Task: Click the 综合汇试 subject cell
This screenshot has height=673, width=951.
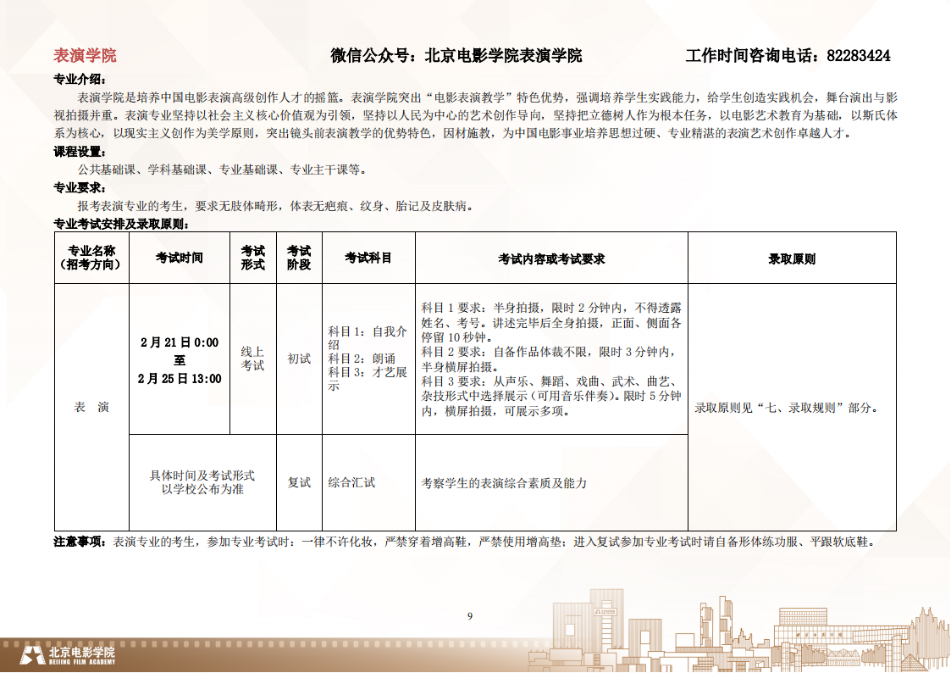Action: 351,483
